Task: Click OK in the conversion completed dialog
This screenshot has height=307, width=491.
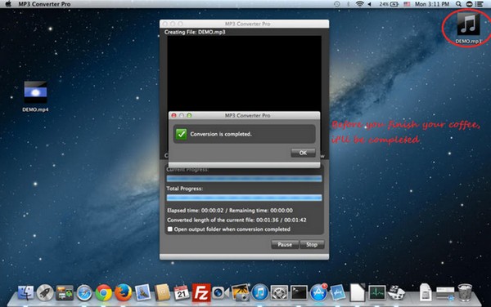Action: click(303, 153)
